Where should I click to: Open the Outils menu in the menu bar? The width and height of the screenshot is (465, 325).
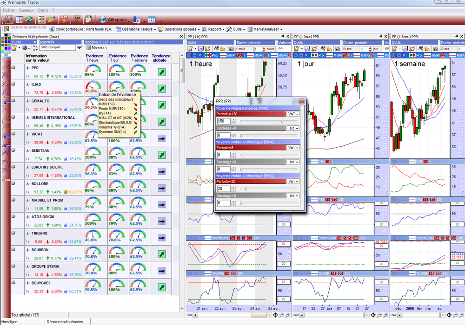click(43, 10)
